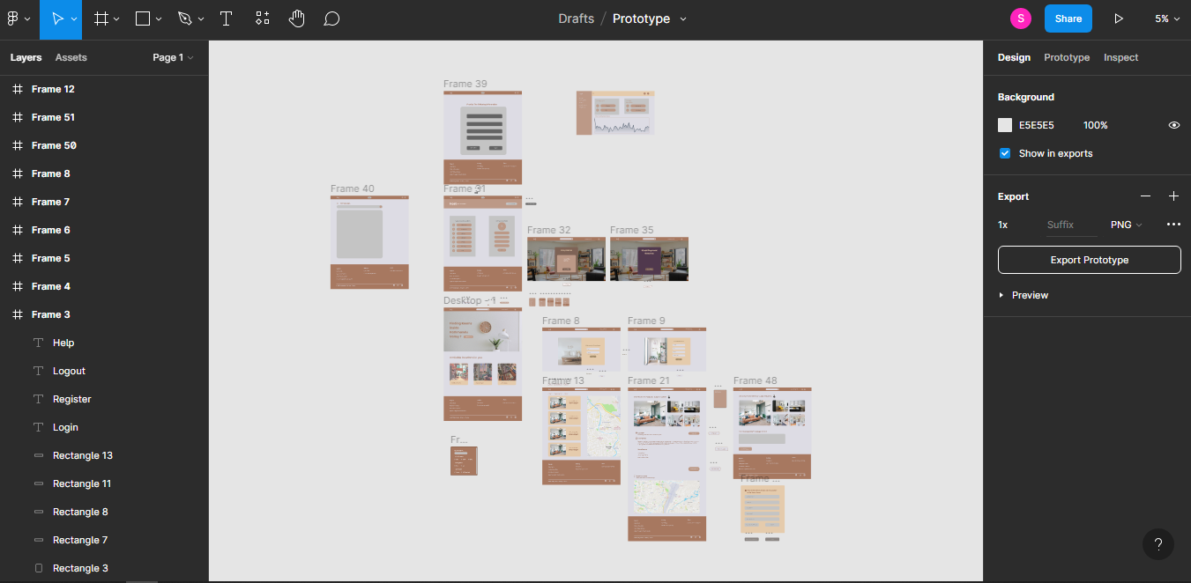Switch to the Assets tab
The image size is (1191, 583).
(x=71, y=57)
